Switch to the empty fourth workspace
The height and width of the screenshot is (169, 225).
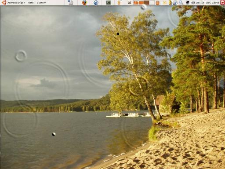152,3
